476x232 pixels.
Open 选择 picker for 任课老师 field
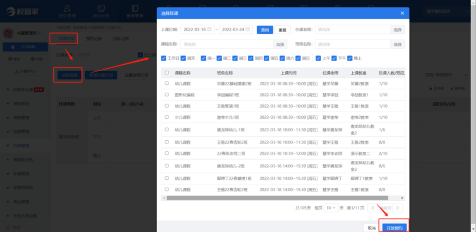click(397, 30)
